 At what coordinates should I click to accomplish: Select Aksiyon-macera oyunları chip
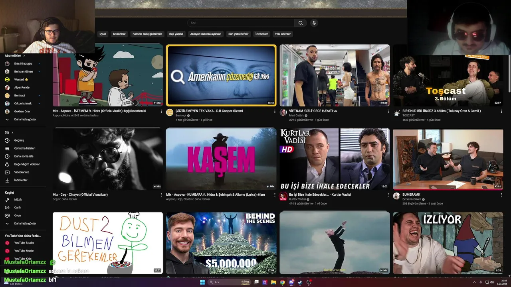point(206,34)
